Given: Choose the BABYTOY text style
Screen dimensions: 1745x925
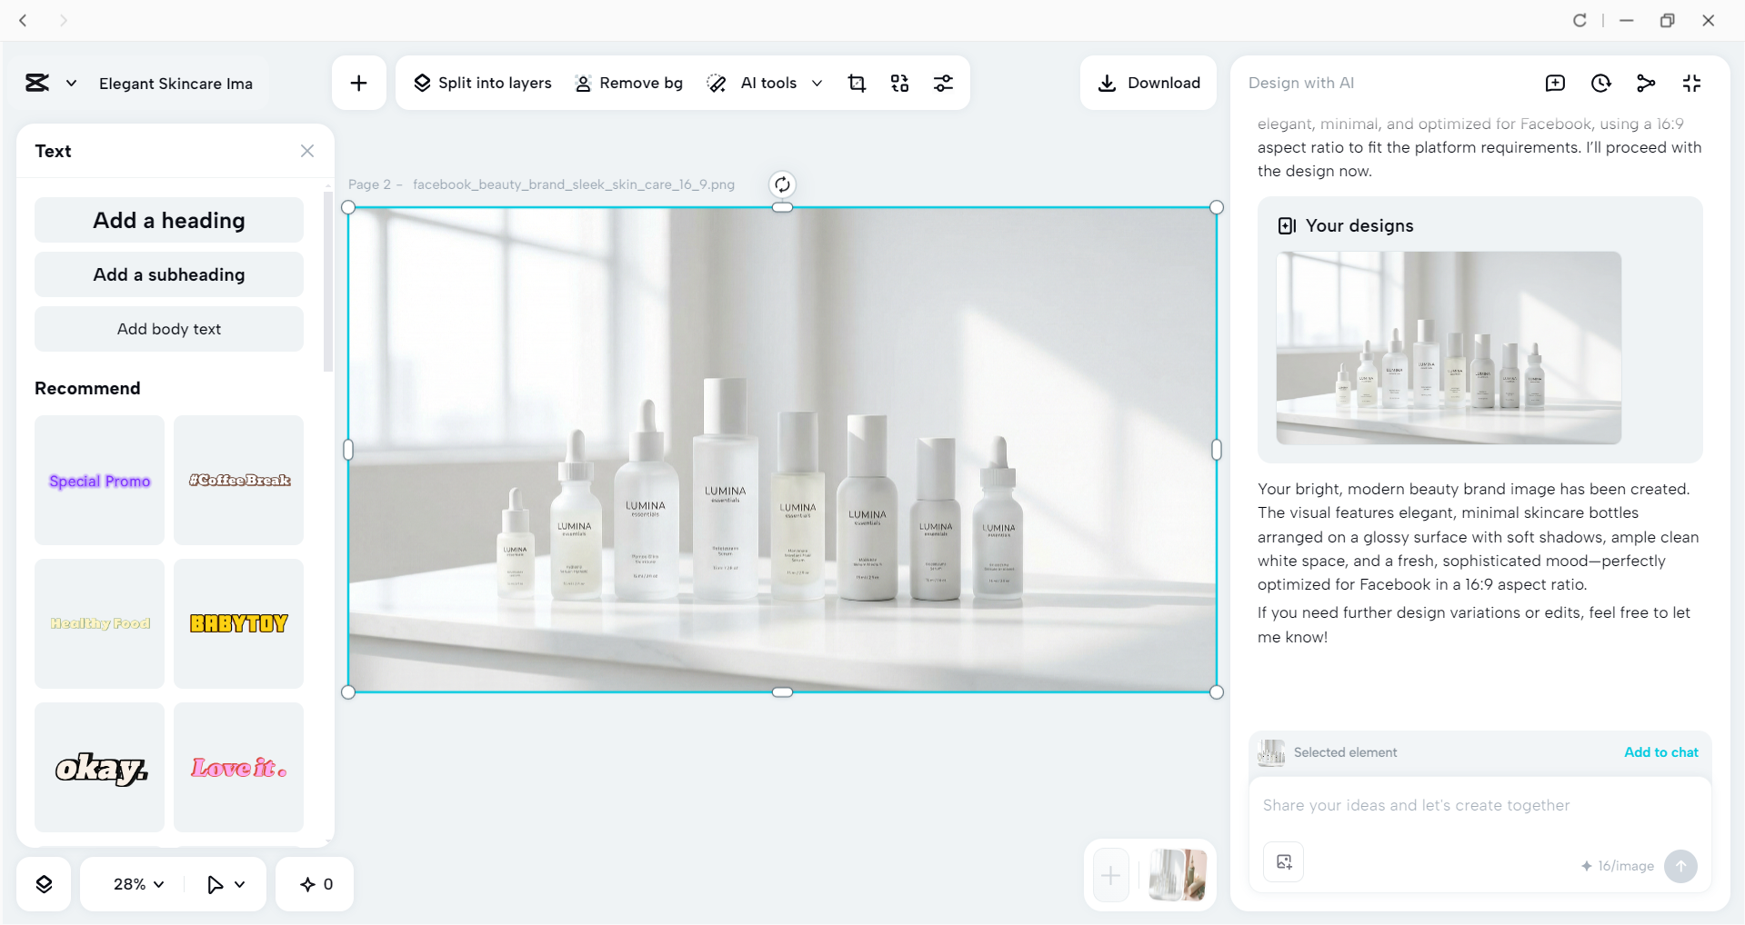Looking at the screenshot, I should click(x=239, y=623).
